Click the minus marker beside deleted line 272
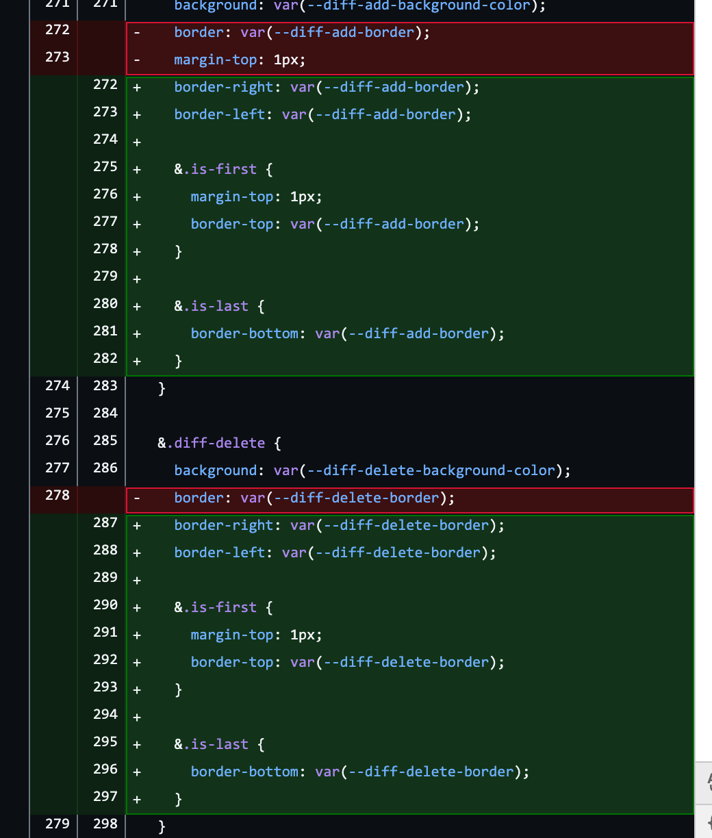Screen dimensions: 712x838 [136, 31]
